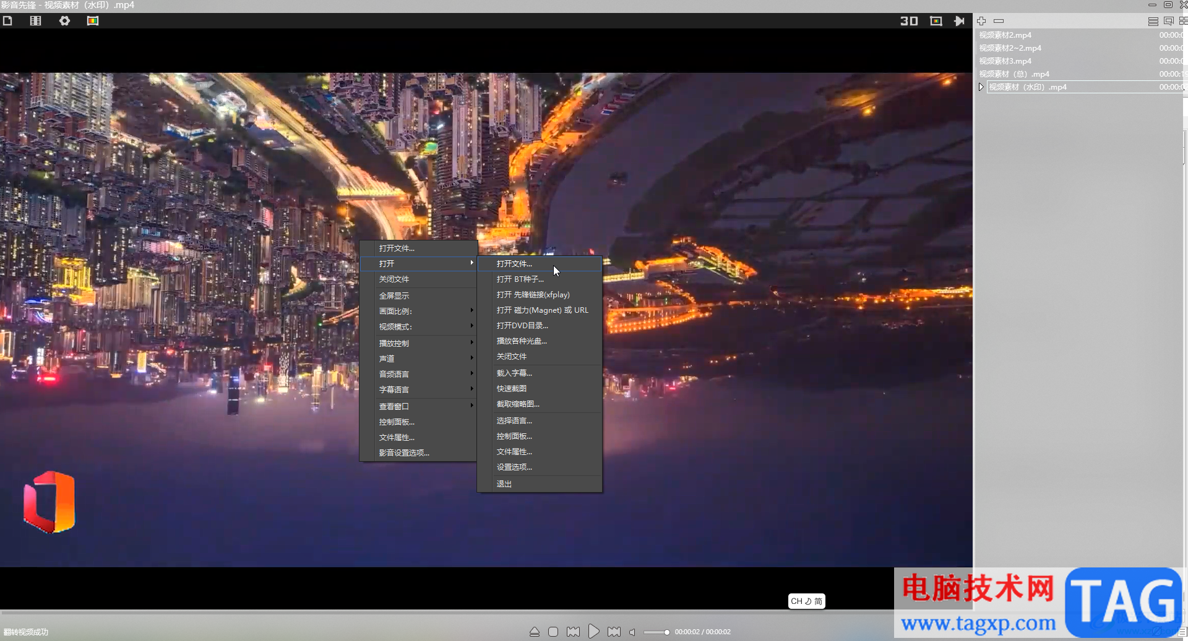
Task: Click 截取缩略图... in submenu
Action: click(540, 404)
